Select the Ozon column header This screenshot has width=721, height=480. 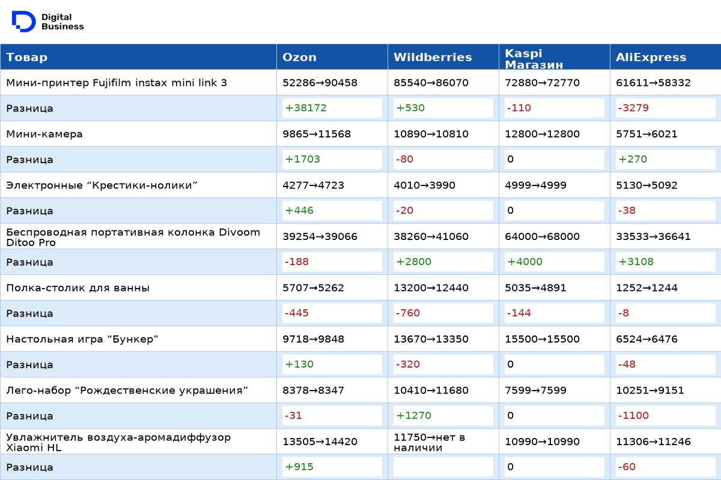(299, 58)
